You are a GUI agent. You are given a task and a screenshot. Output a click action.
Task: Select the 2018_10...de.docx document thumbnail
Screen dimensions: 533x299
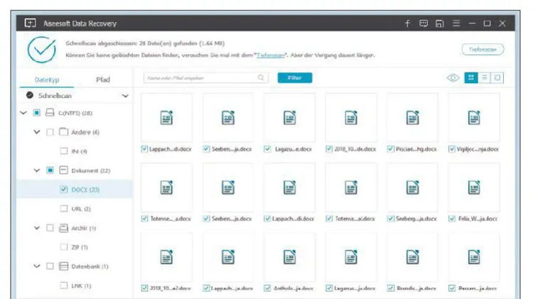coord(351,117)
